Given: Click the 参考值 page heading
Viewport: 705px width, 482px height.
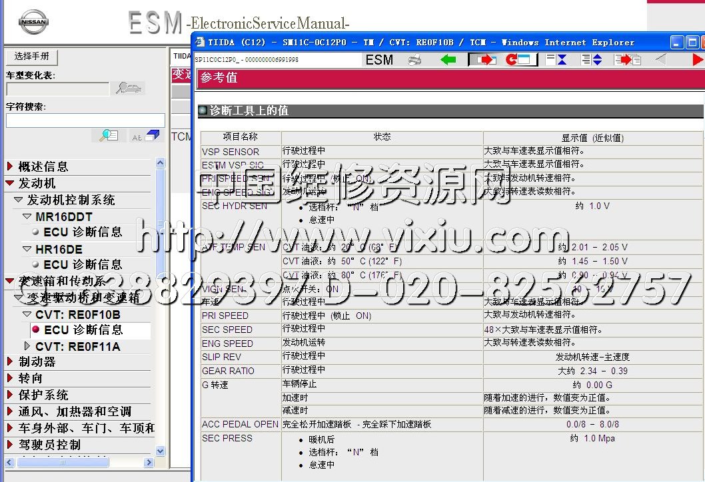Looking at the screenshot, I should [x=219, y=78].
